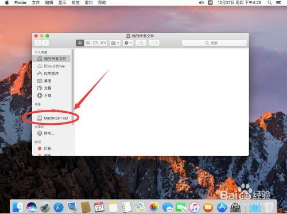Launch Siri from the Dock
287x214 pixels.
[x=32, y=207]
